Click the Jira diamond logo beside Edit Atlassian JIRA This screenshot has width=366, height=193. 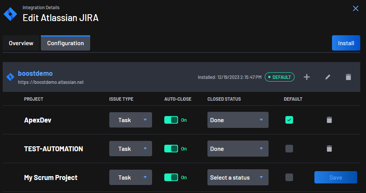click(10, 14)
